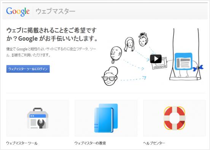Click the sketched face with glasses
This screenshot has width=210, height=150.
pyautogui.click(x=110, y=76)
